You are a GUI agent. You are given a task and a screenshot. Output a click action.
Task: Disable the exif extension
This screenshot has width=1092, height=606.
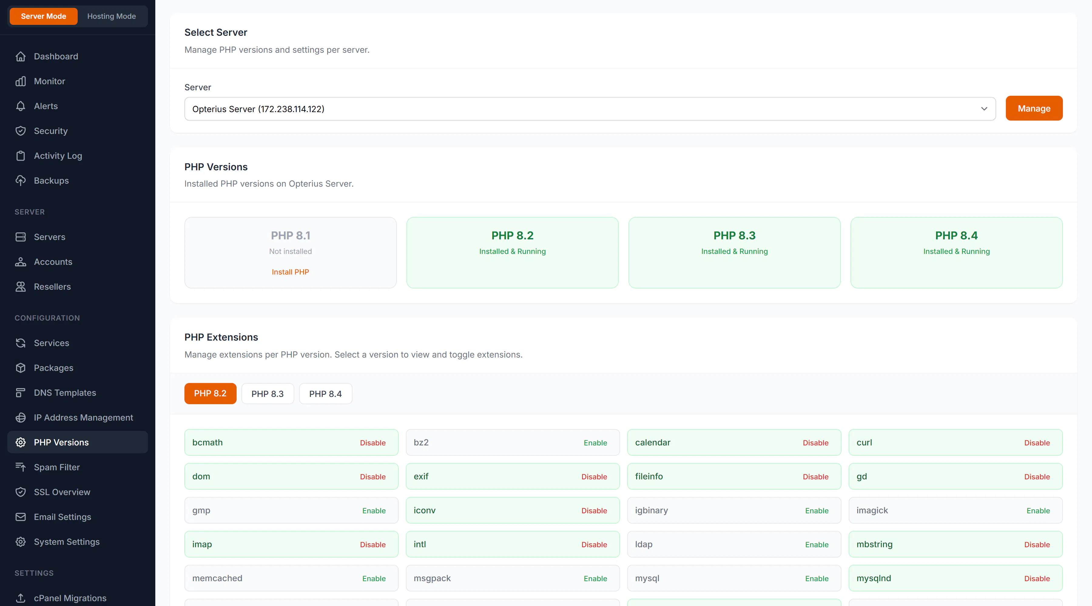(x=594, y=476)
